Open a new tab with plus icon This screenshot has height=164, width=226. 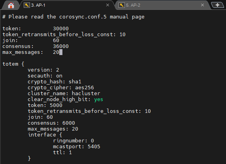[217, 5]
